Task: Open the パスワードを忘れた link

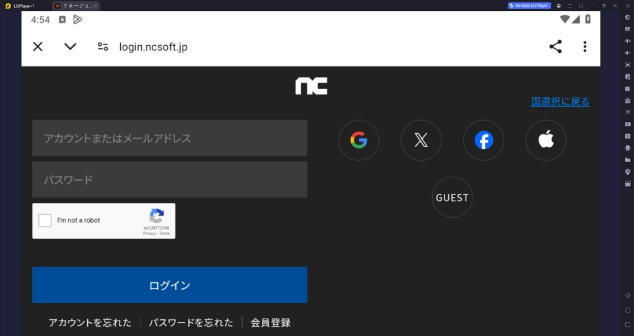Action: pos(191,322)
